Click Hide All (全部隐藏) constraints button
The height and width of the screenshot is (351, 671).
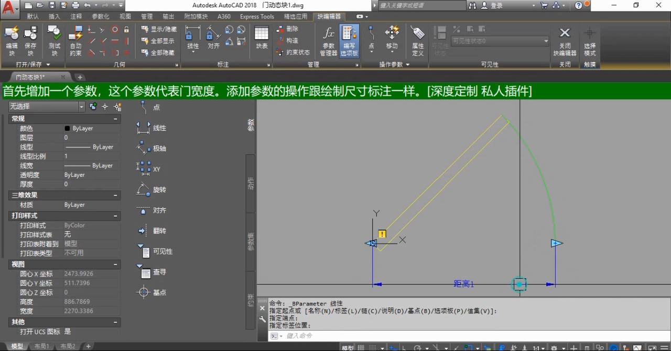[x=158, y=52]
